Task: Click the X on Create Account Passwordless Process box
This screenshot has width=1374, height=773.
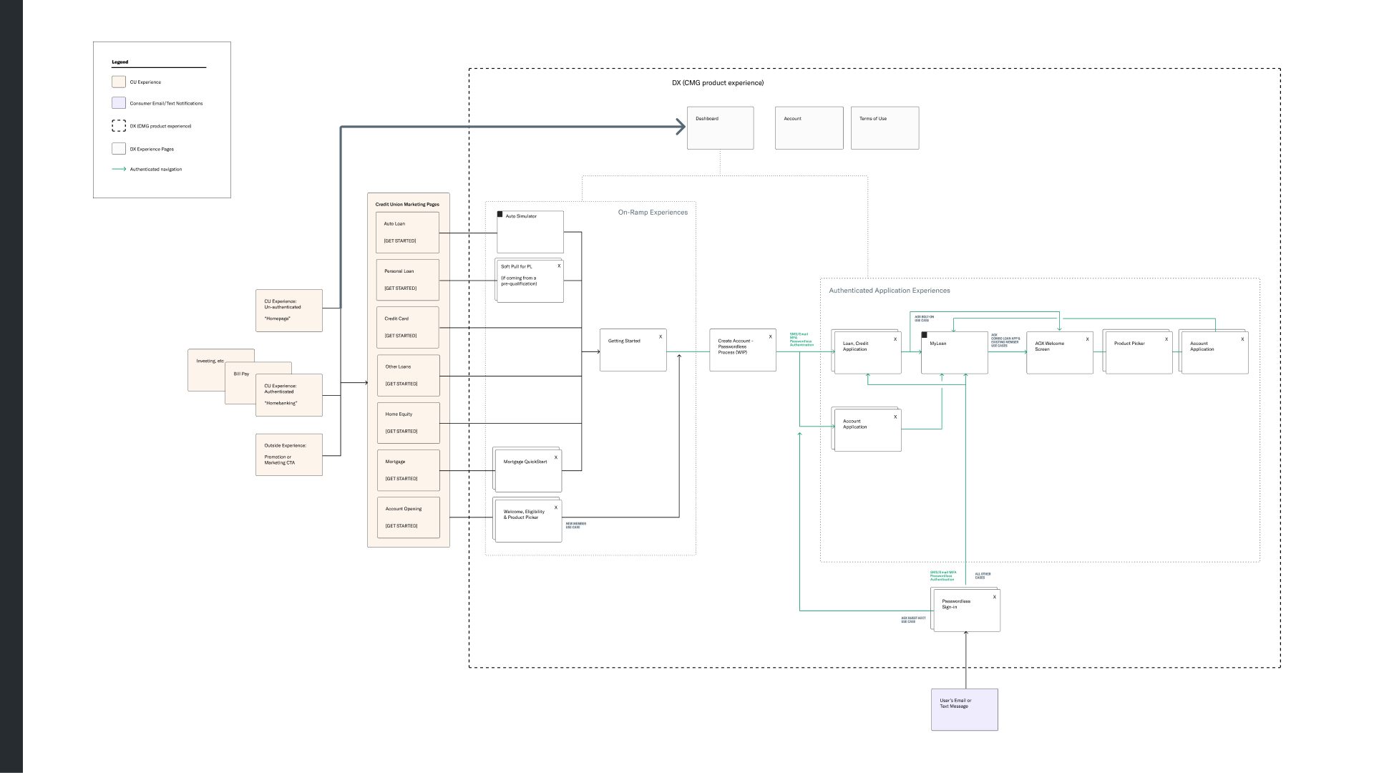Action: pyautogui.click(x=770, y=336)
